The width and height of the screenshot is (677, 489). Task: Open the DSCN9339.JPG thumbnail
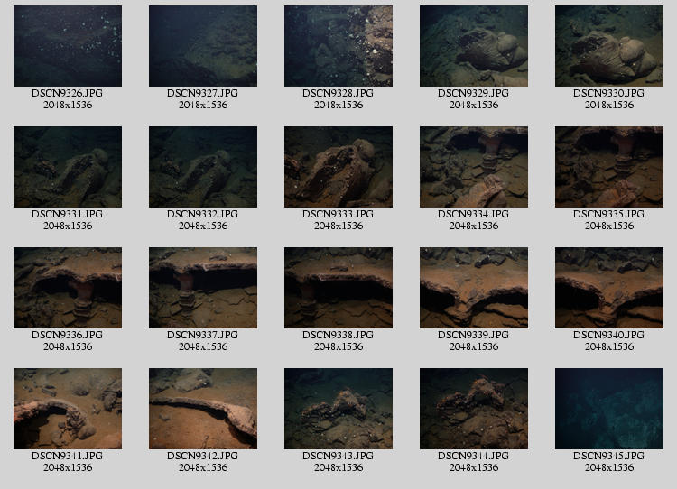point(474,288)
